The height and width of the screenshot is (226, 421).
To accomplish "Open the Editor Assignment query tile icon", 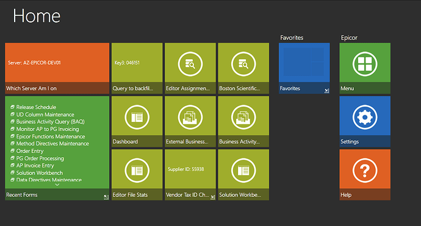I will click(x=190, y=64).
